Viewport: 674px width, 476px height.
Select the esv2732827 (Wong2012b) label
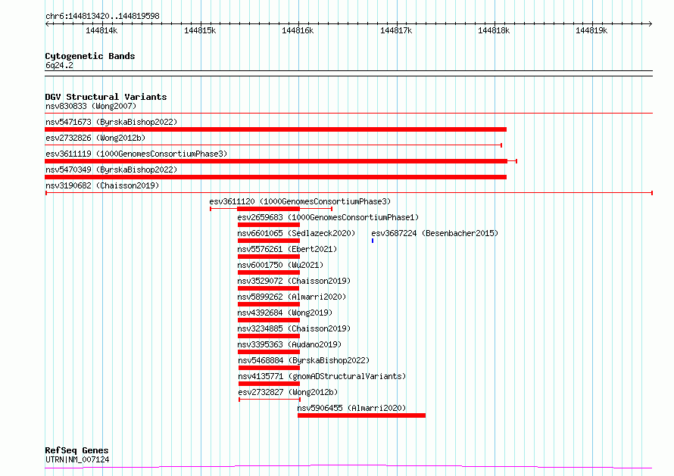pyautogui.click(x=288, y=392)
